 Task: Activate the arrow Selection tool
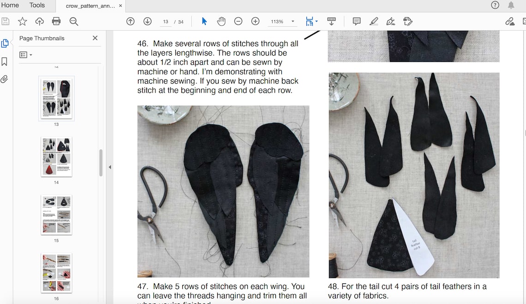203,21
